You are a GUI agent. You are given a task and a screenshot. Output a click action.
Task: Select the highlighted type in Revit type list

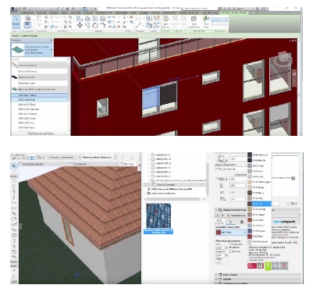click(x=39, y=95)
